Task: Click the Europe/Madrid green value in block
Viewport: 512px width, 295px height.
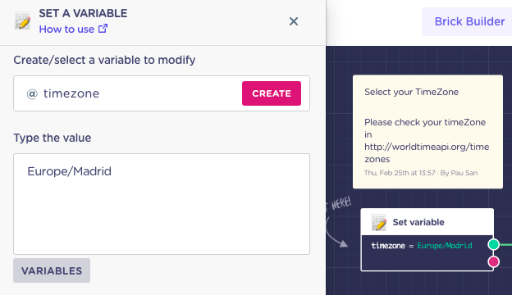Action: coord(445,246)
